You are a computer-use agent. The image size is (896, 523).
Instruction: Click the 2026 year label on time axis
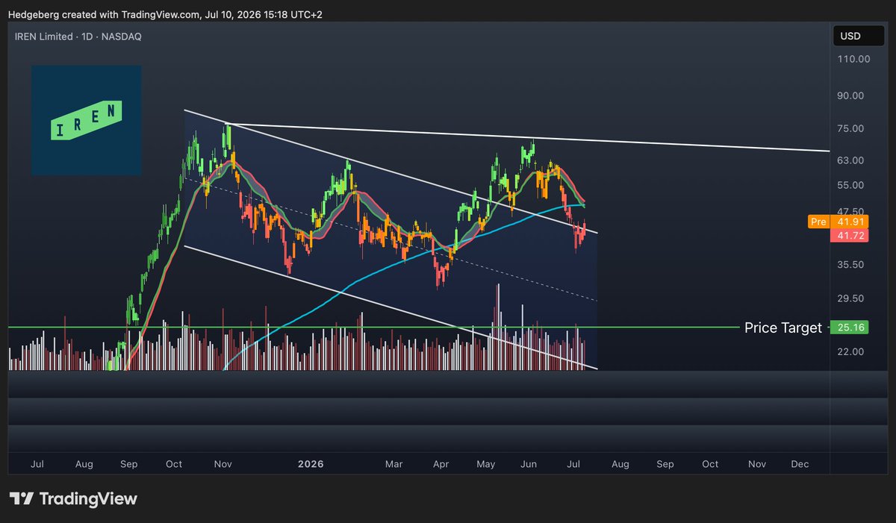click(x=311, y=464)
